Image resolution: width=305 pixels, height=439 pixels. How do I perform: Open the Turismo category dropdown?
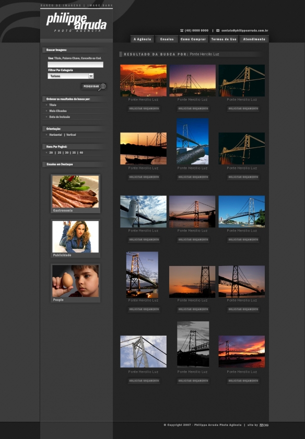71,76
